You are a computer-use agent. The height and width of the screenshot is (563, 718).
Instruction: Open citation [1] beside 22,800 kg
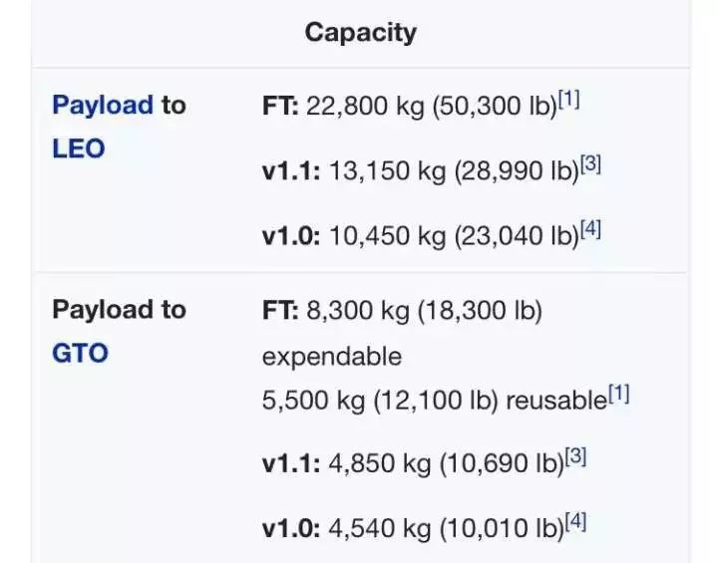click(x=568, y=101)
